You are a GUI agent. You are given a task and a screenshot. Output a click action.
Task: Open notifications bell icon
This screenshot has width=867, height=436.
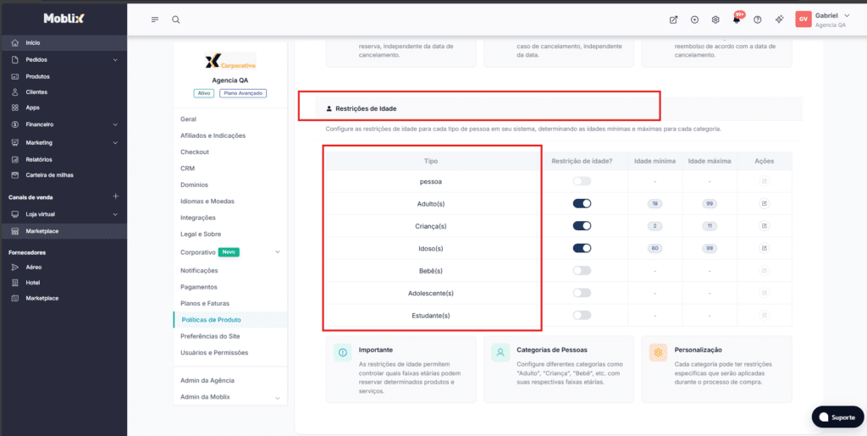click(x=737, y=19)
